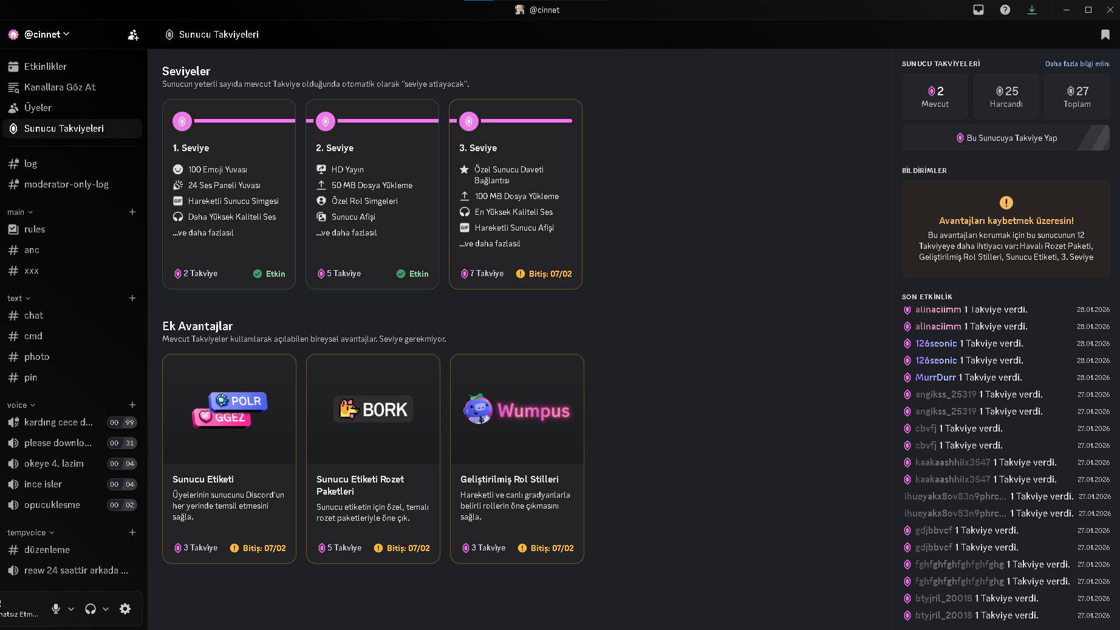Click the bookmark icon in header

click(1105, 35)
